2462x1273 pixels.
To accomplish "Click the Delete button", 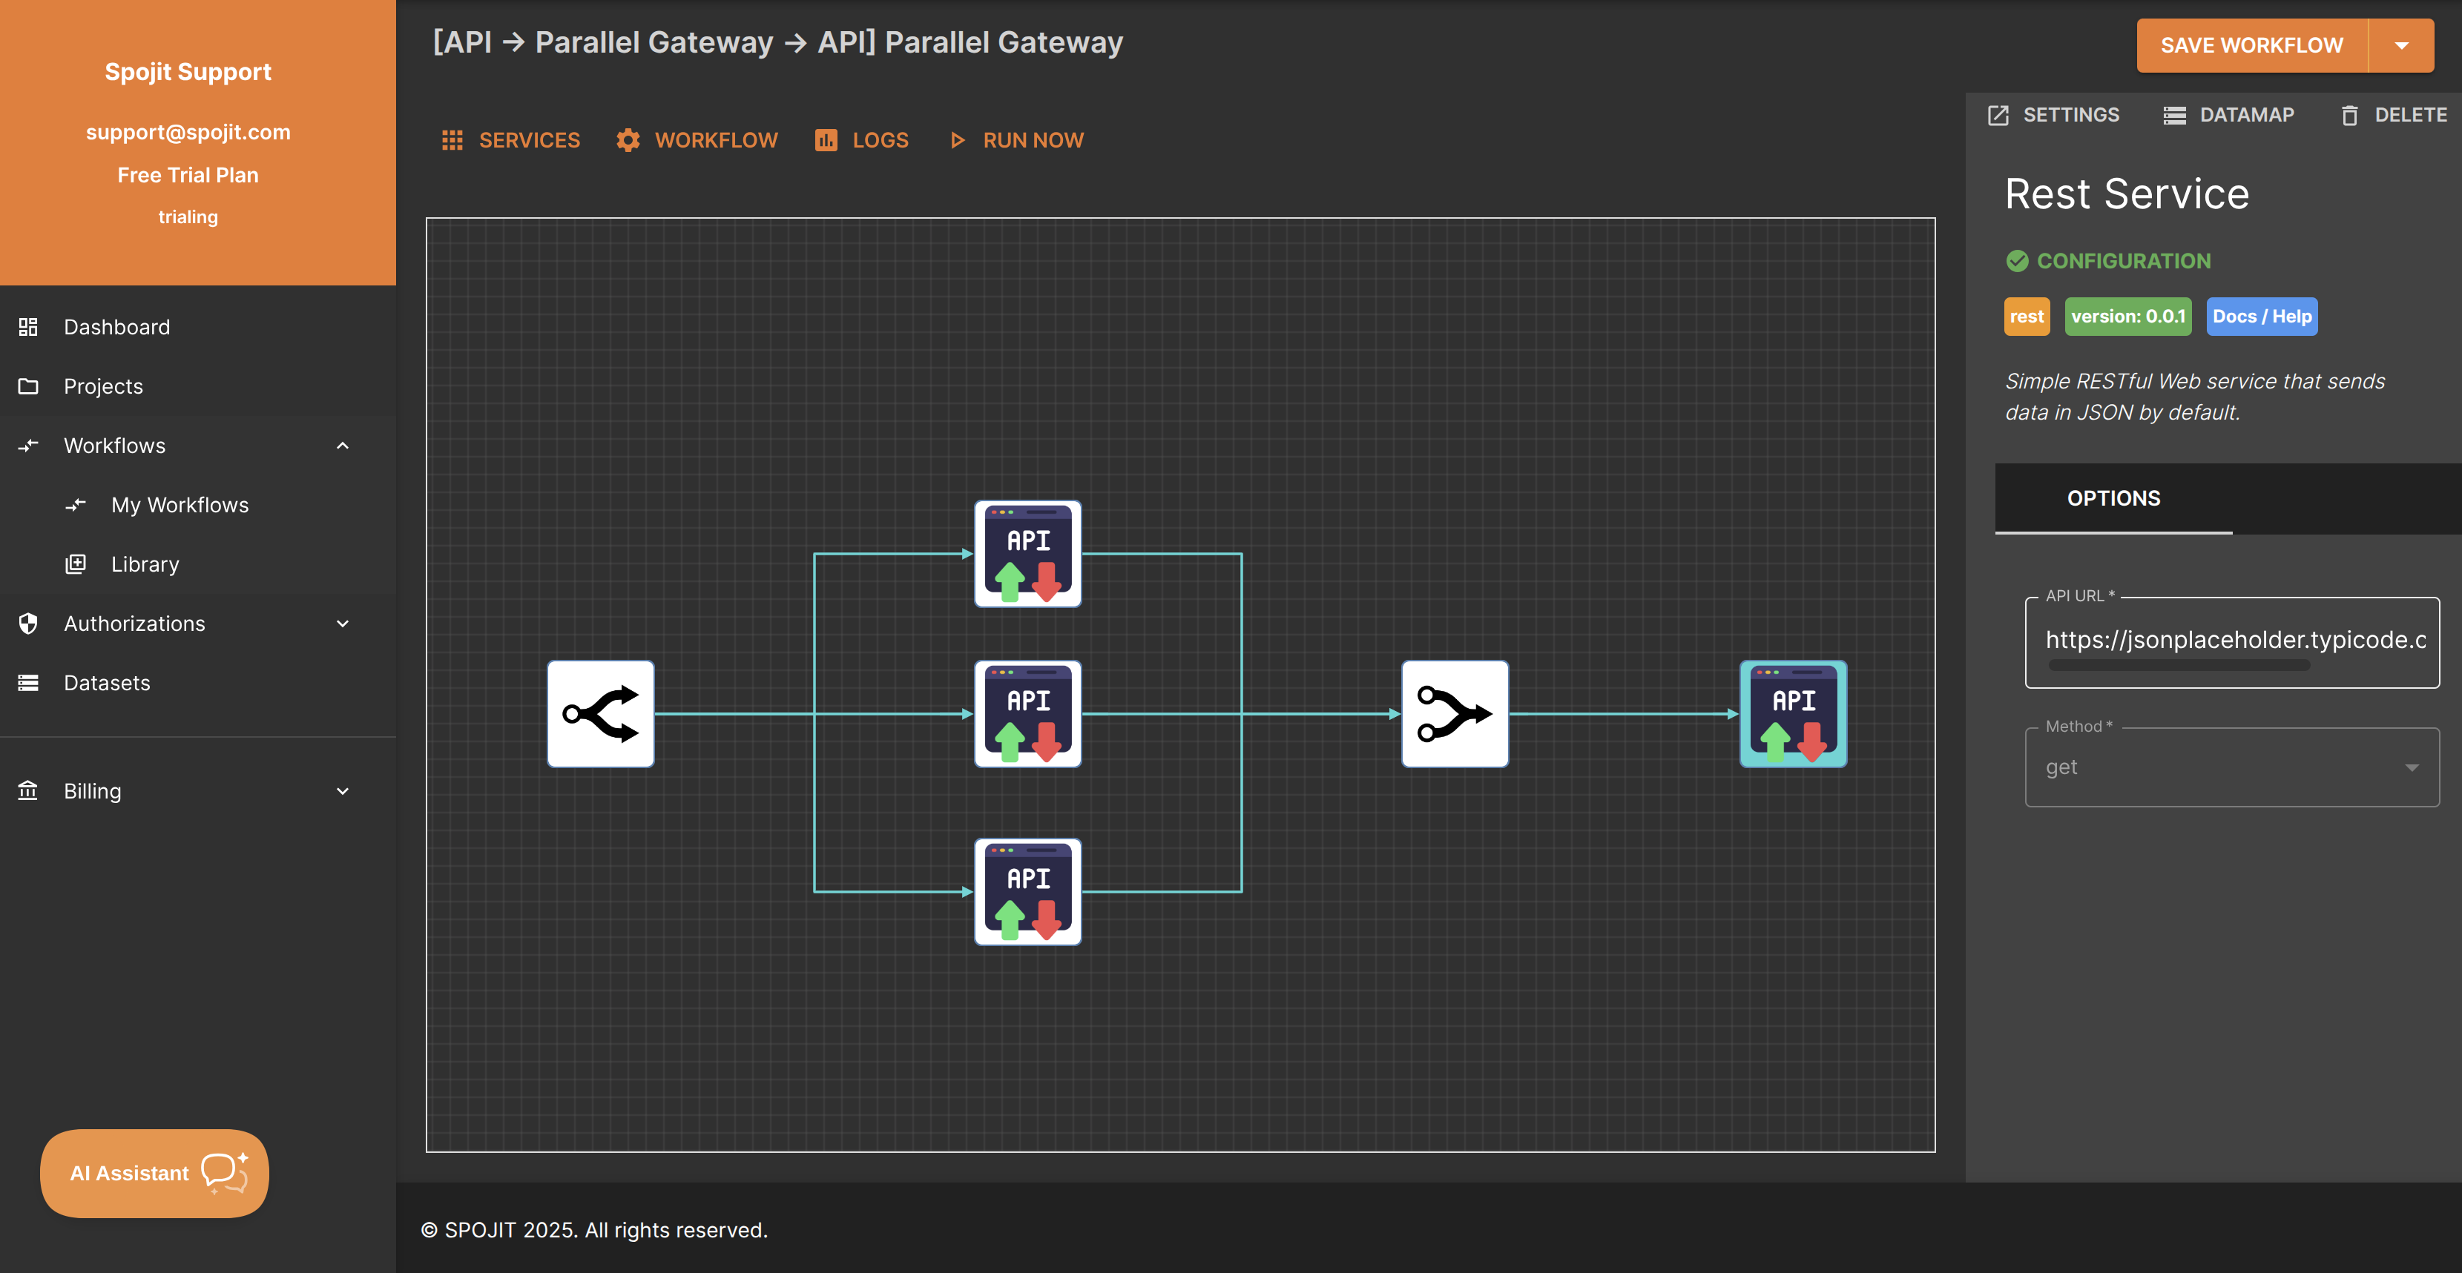I will click(2393, 116).
